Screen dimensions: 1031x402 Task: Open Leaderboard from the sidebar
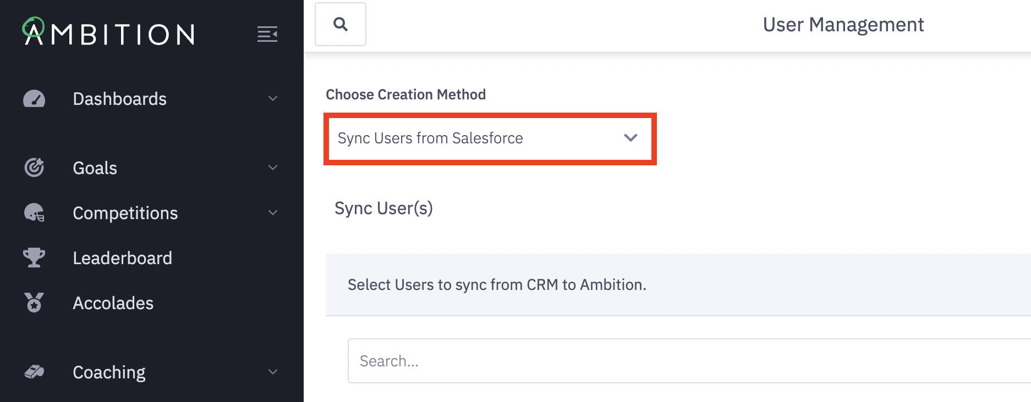pyautogui.click(x=122, y=258)
